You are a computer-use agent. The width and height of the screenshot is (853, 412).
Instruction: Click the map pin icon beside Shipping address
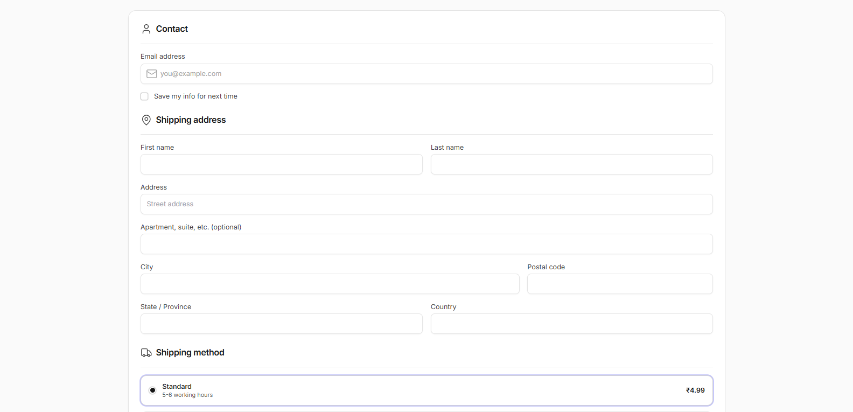click(146, 120)
